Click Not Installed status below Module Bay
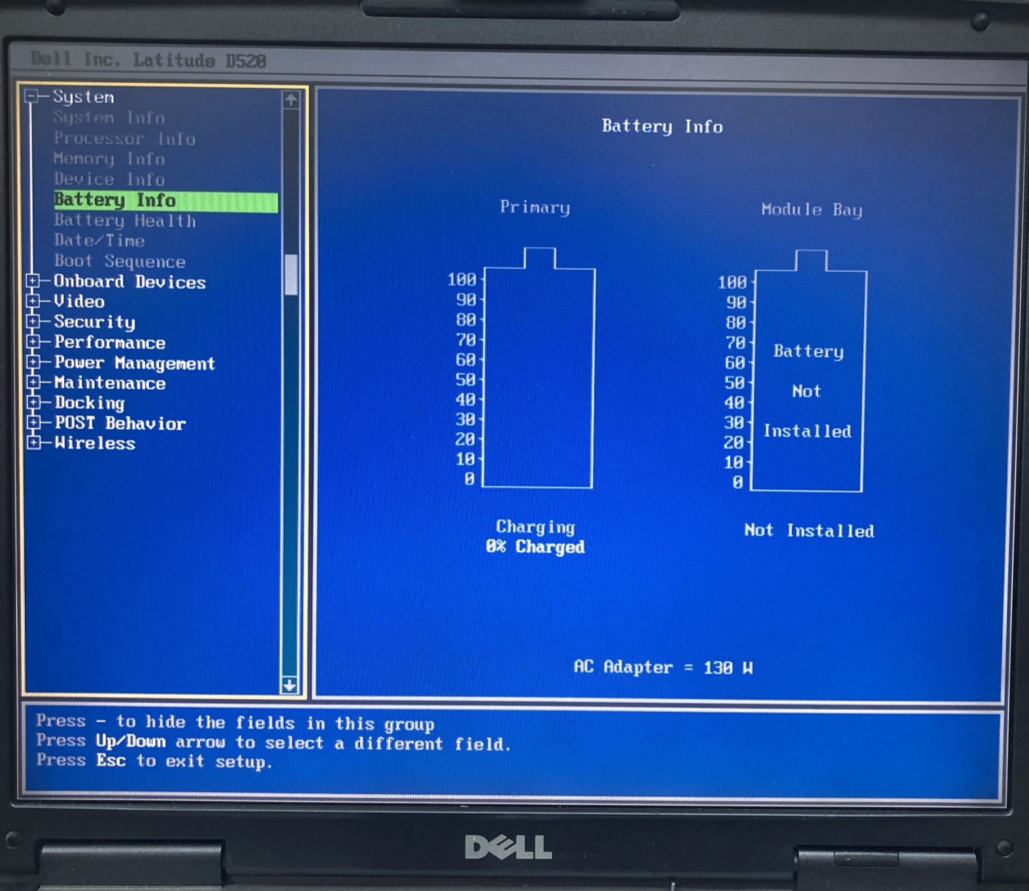 pos(809,531)
